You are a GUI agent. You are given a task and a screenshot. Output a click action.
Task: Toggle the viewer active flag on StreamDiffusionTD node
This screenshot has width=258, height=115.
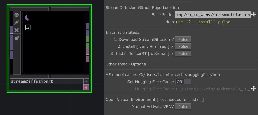pos(17,15)
